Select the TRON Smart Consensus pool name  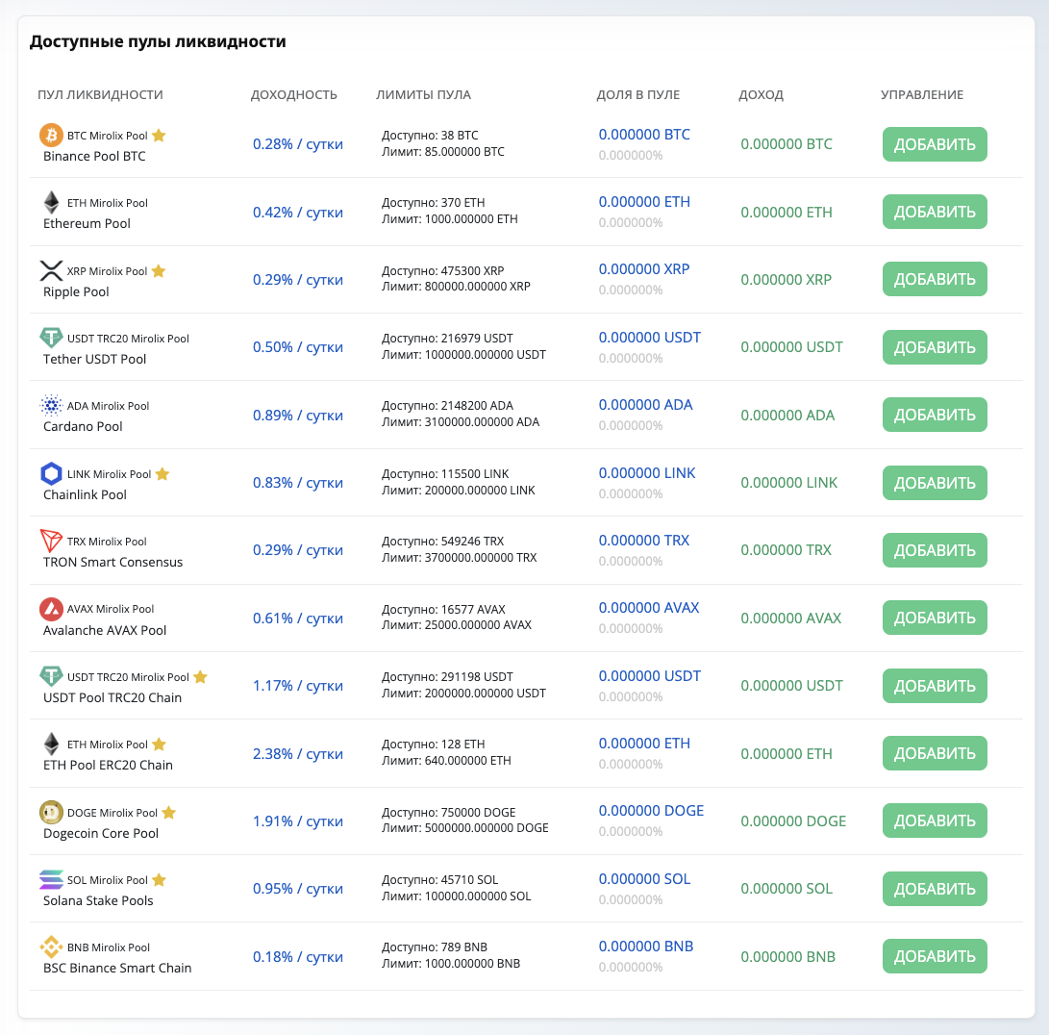pyautogui.click(x=112, y=562)
